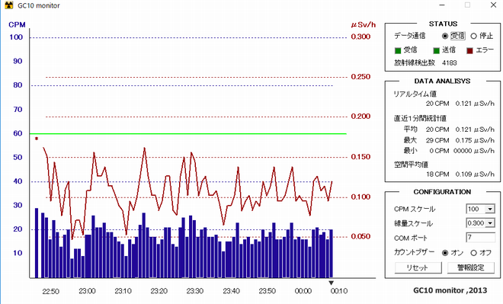Click the radiation detection count 4183
The height and width of the screenshot is (304, 503).
450,62
